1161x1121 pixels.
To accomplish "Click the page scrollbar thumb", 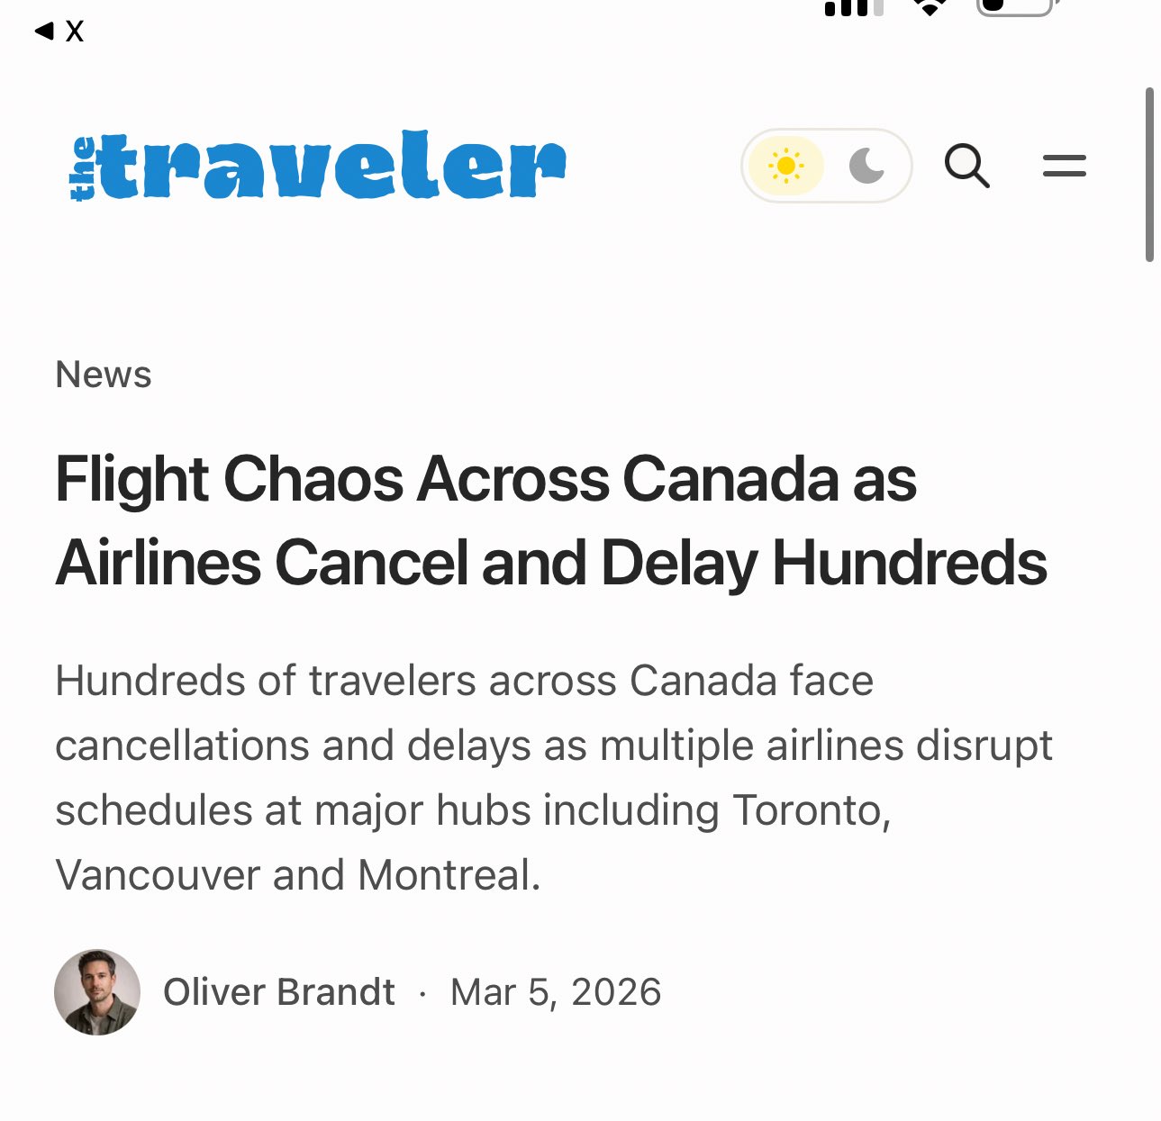I will click(x=1149, y=175).
